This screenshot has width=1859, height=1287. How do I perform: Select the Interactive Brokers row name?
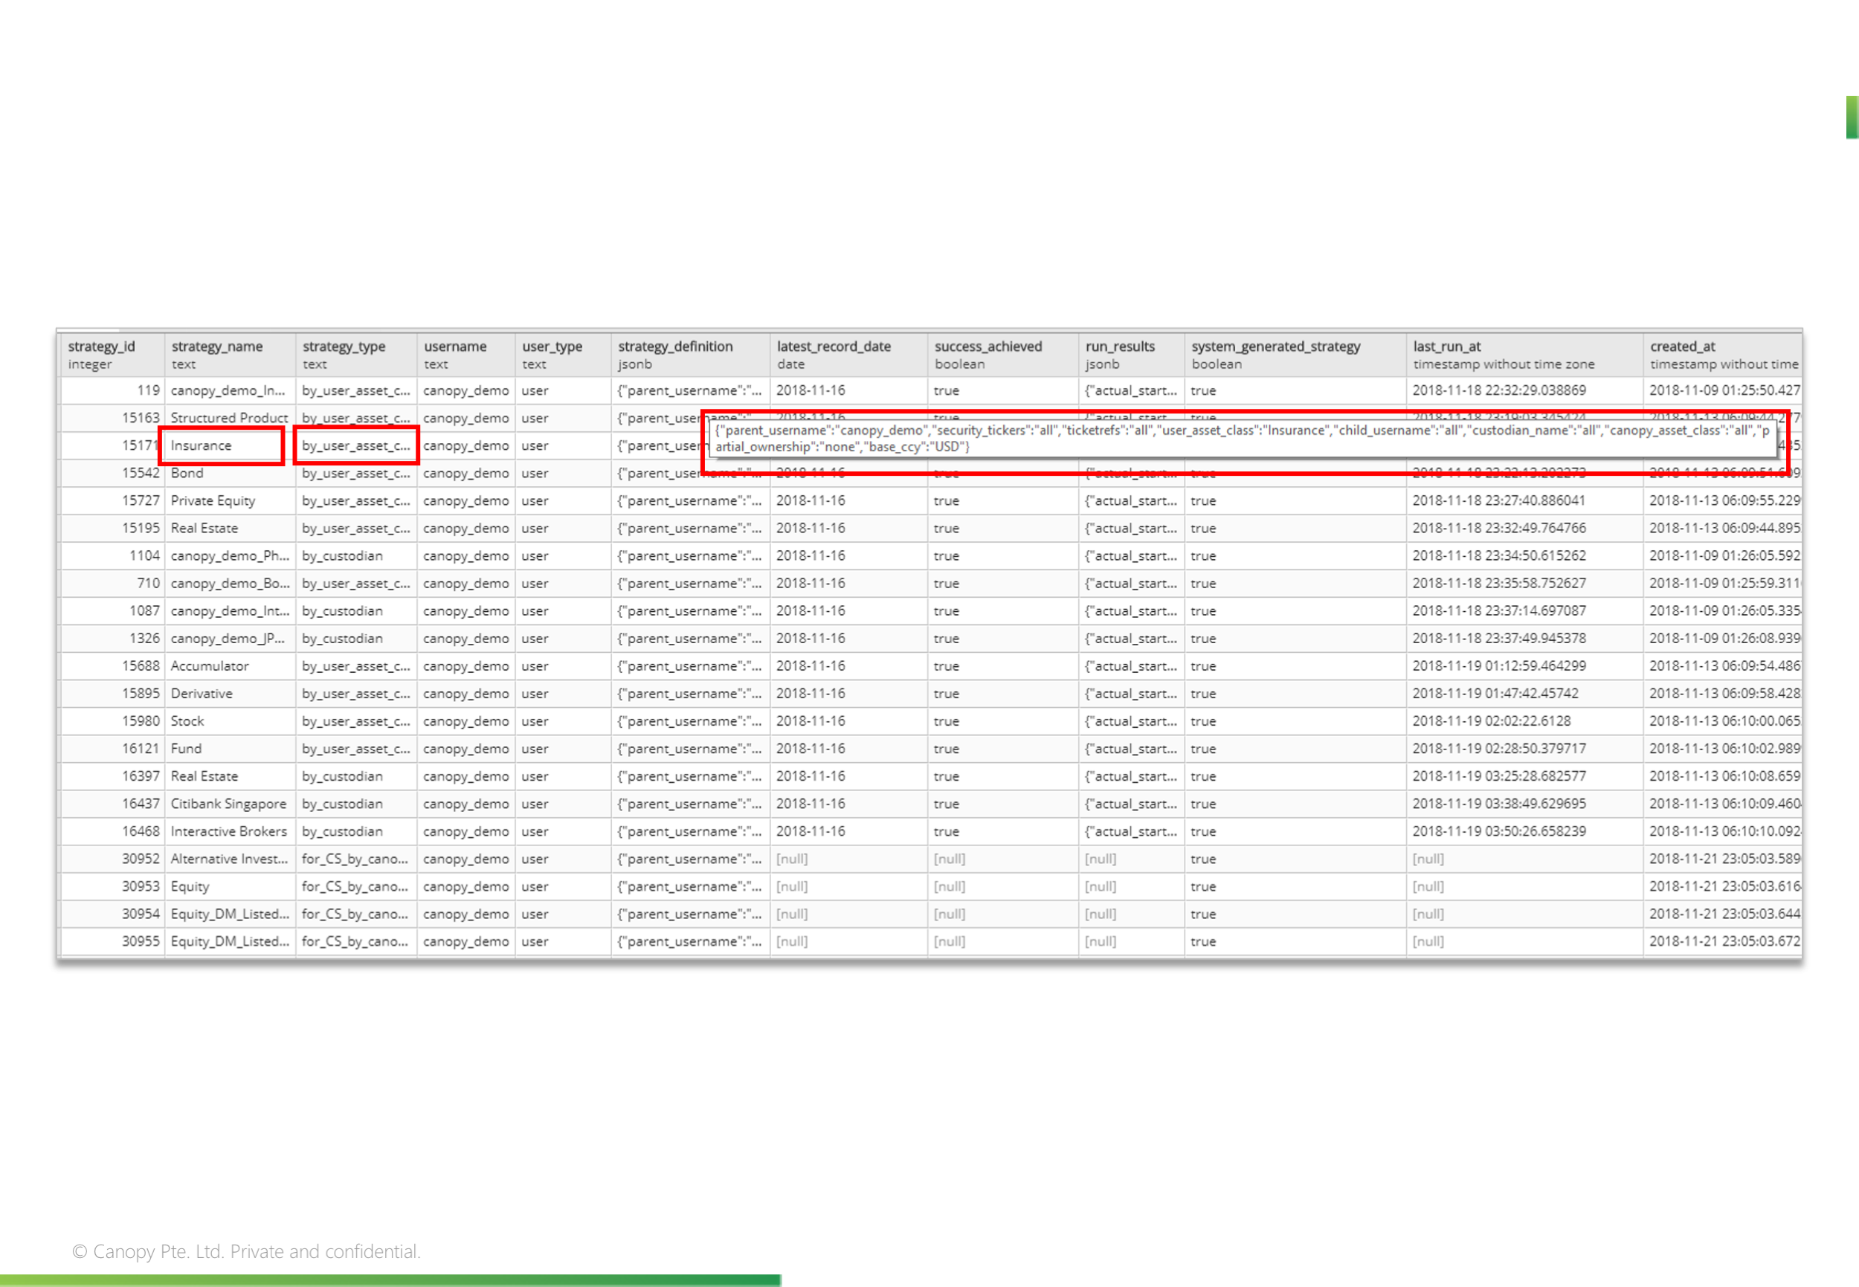coord(228,831)
